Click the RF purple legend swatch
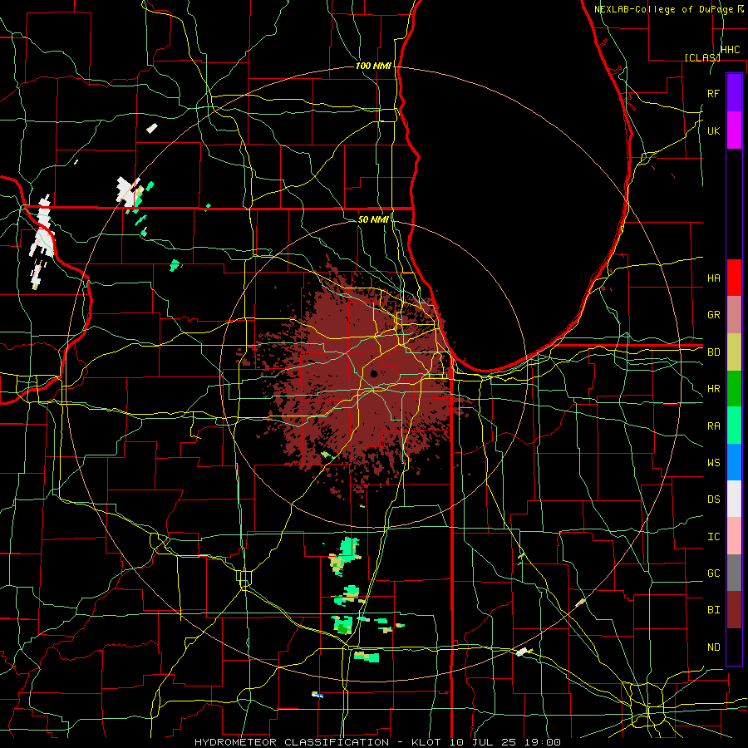This screenshot has width=748, height=748. (x=734, y=93)
